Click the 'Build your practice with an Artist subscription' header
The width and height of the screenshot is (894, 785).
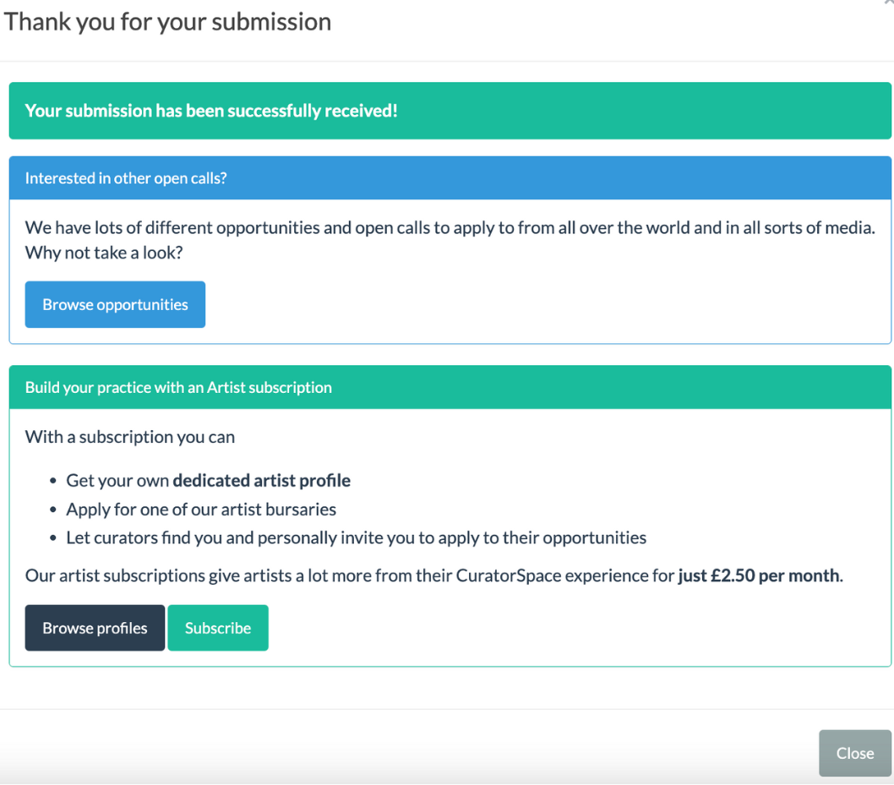[178, 388]
